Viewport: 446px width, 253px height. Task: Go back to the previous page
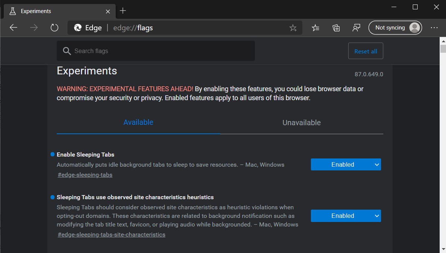(x=13, y=28)
